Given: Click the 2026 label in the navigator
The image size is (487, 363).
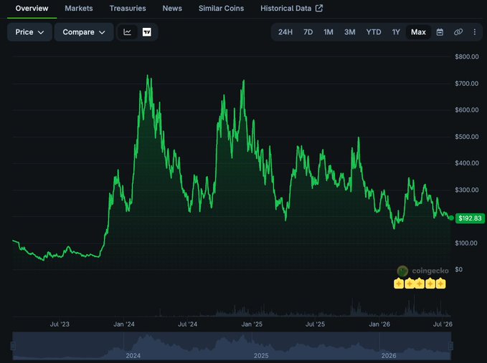Looking at the screenshot, I should pos(389,356).
